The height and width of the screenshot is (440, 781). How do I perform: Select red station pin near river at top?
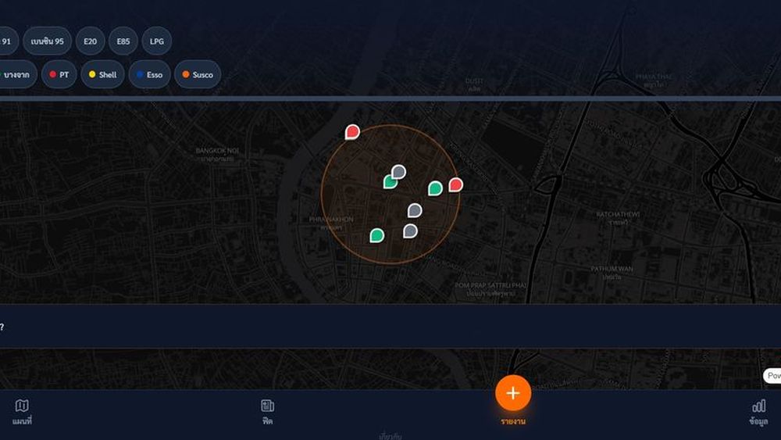click(x=353, y=132)
